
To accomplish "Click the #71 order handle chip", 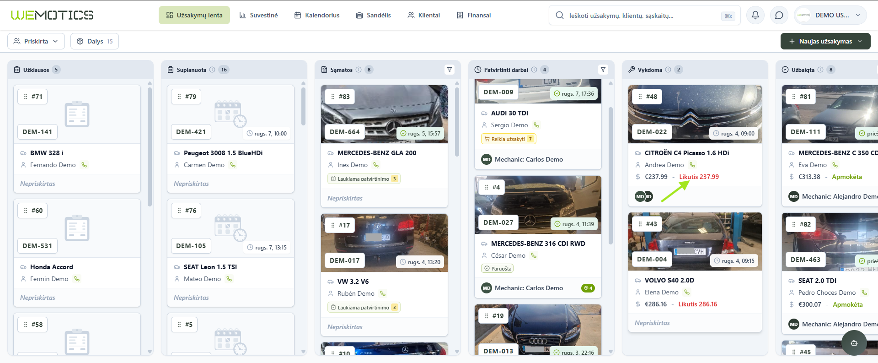I will 32,97.
